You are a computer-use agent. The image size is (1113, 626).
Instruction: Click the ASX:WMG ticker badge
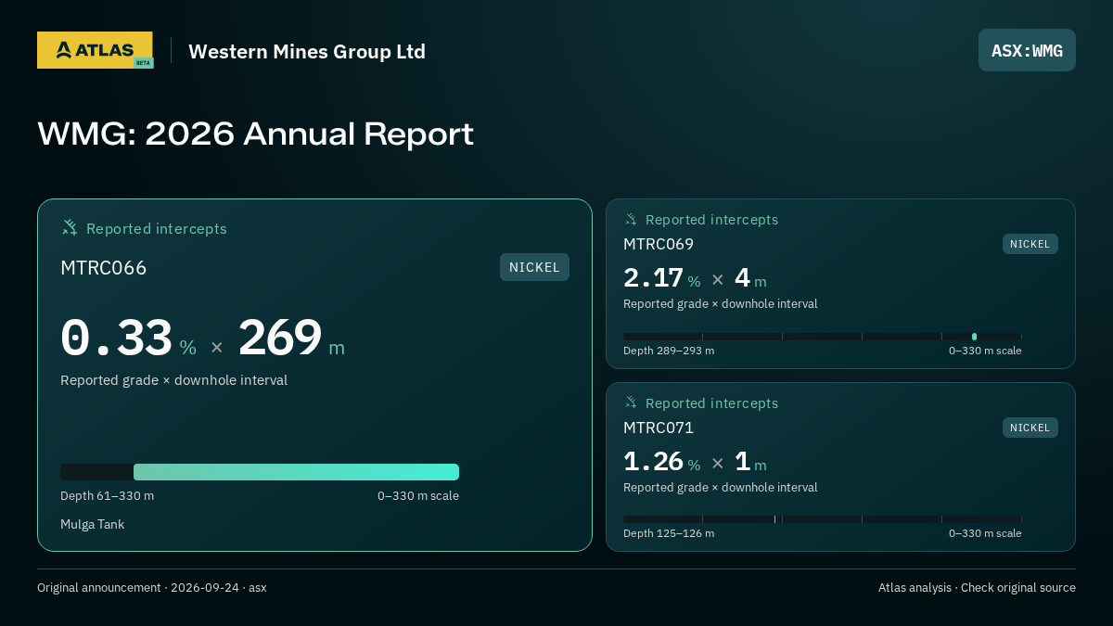coord(1027,50)
